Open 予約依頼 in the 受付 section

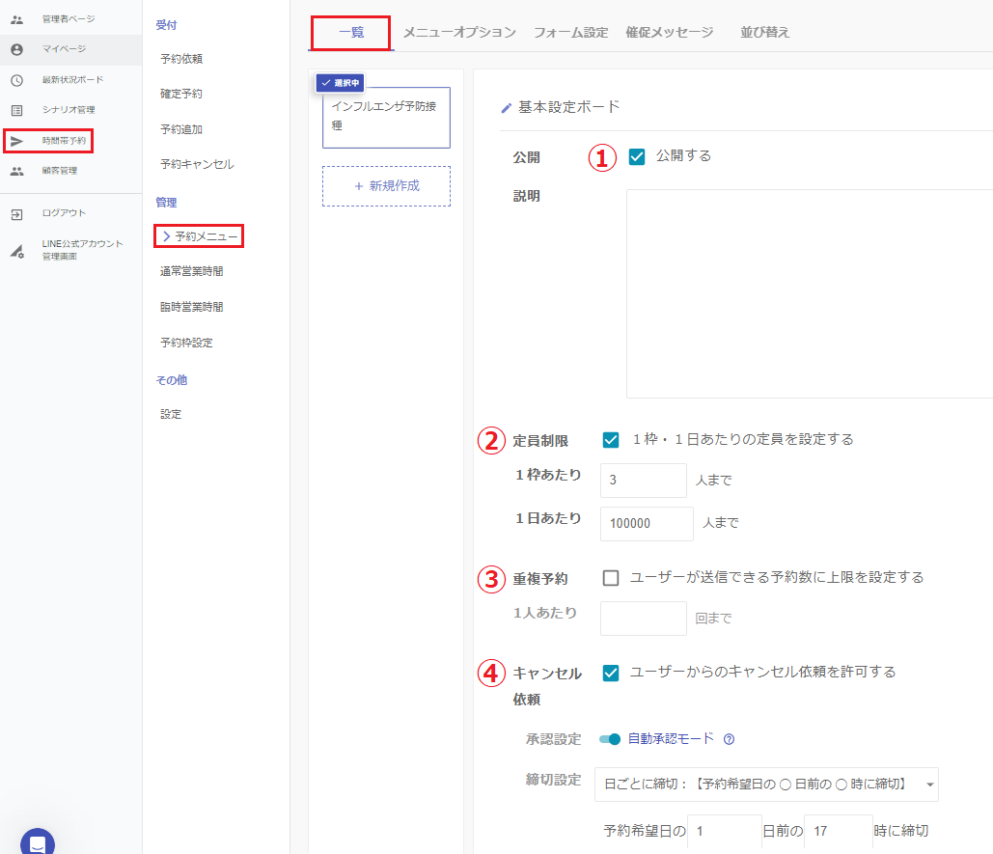181,59
